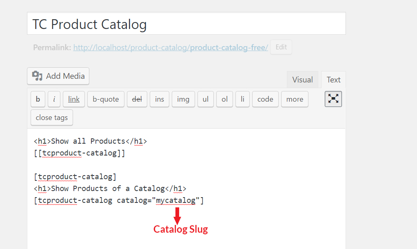Switch to the Visual editor tab
The width and height of the screenshot is (417, 249).
pos(302,80)
